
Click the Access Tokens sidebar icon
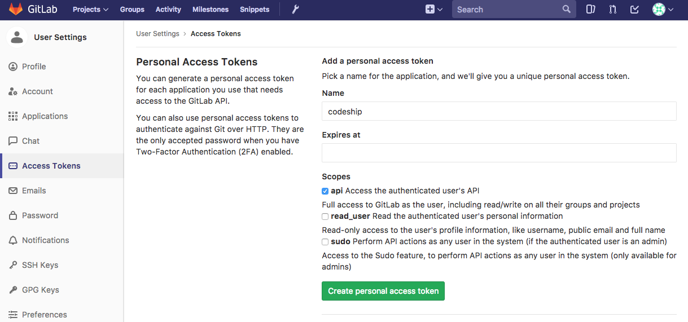pos(13,166)
